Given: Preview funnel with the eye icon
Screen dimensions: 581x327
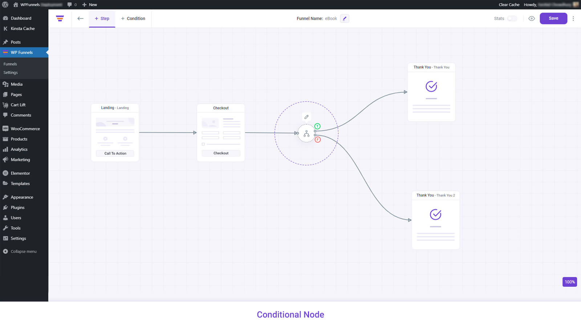Looking at the screenshot, I should (x=532, y=19).
